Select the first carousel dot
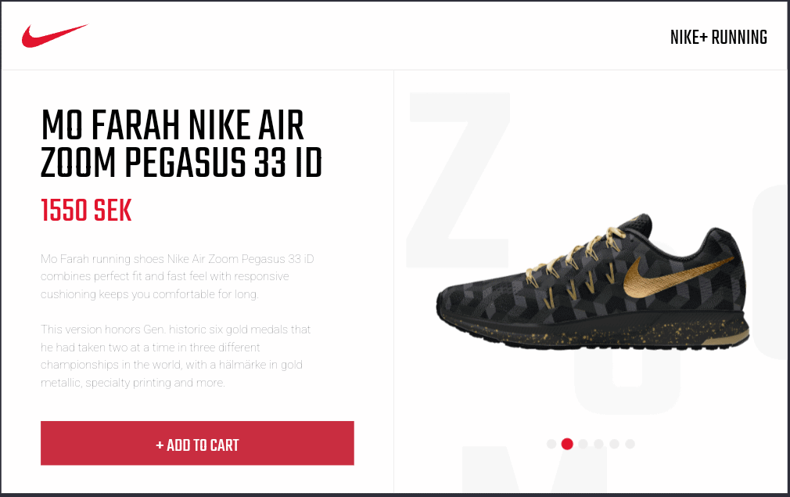790x497 pixels. click(x=551, y=444)
